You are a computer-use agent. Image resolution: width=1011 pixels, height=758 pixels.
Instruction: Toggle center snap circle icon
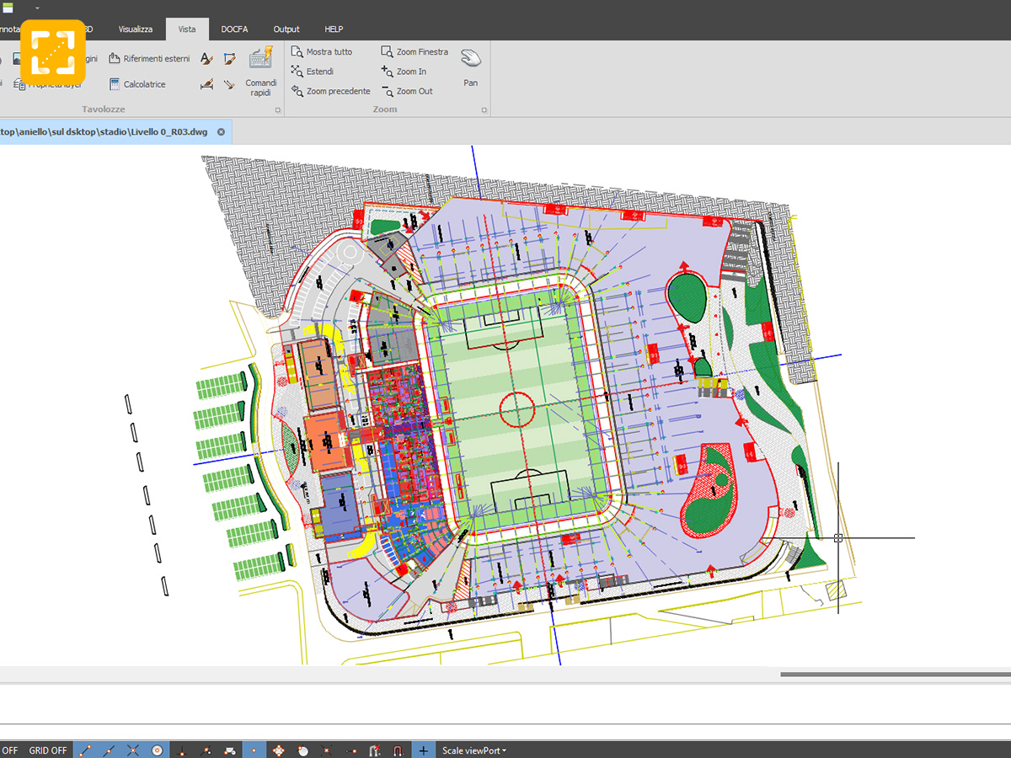point(157,750)
